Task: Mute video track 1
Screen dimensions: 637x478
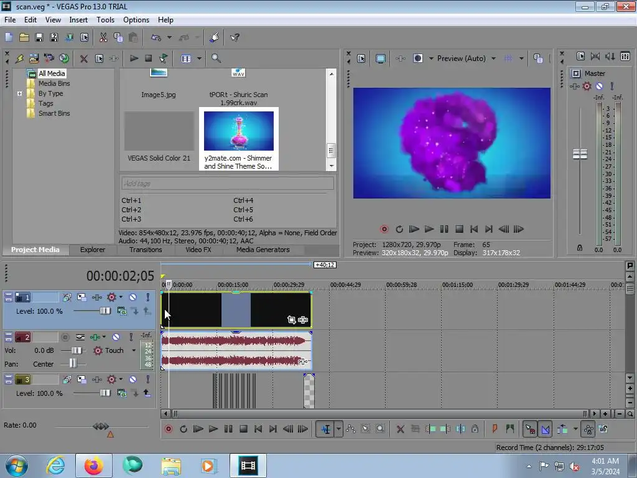Action: point(133,297)
